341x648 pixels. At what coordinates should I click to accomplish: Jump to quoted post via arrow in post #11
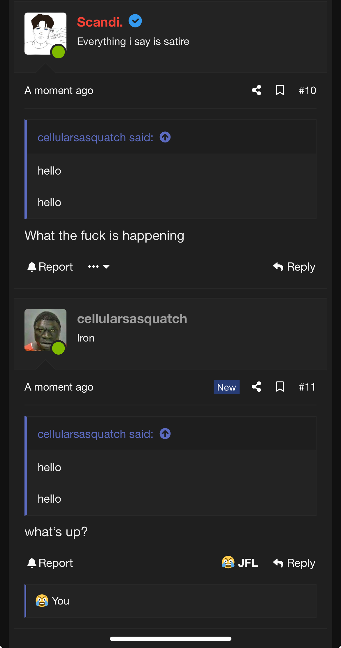165,434
